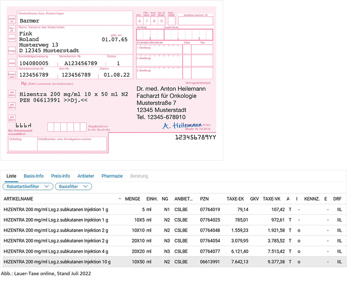This screenshot has width=347, height=281.
Task: Select the greyed Beratung tab
Action: tap(139, 176)
